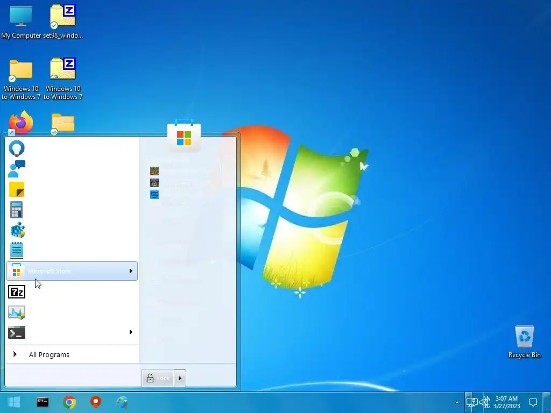Viewport: 551px width, 413px height.
Task: Open the Notepad icon in Start menu
Action: 17,251
